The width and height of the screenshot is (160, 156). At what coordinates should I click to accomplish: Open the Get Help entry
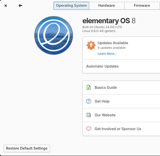click(x=121, y=101)
